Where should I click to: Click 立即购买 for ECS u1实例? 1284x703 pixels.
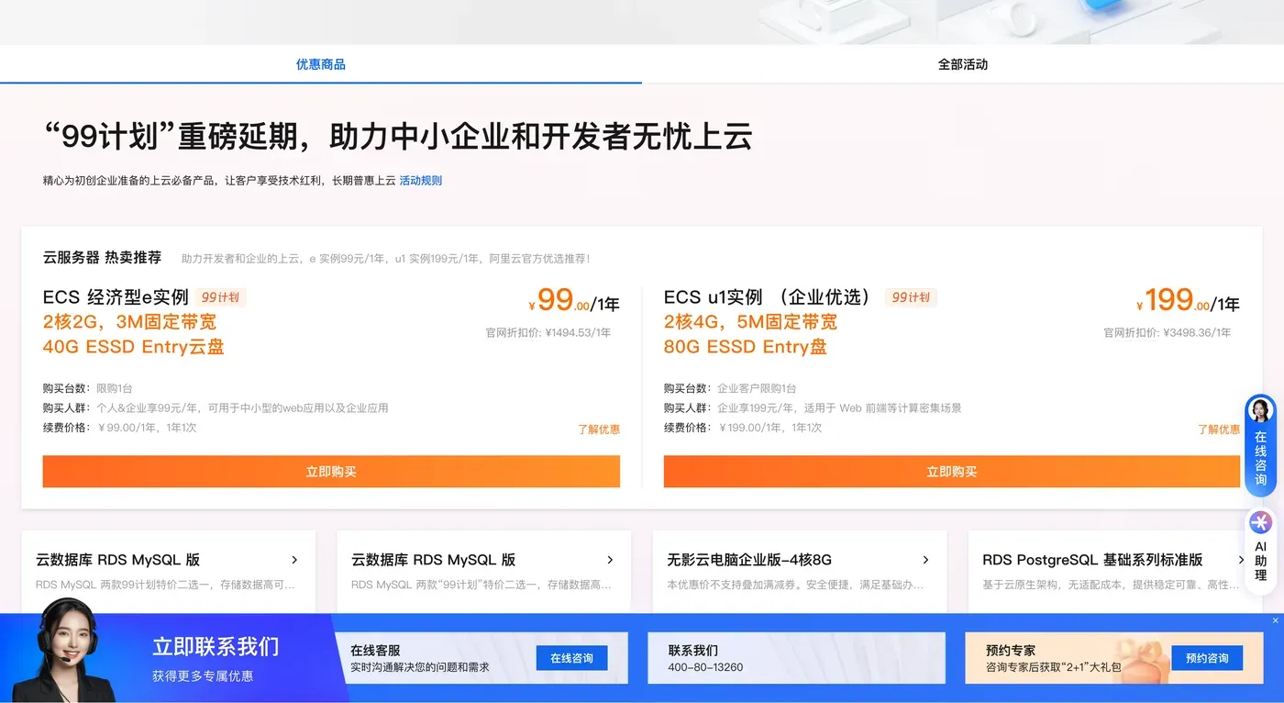pos(952,471)
